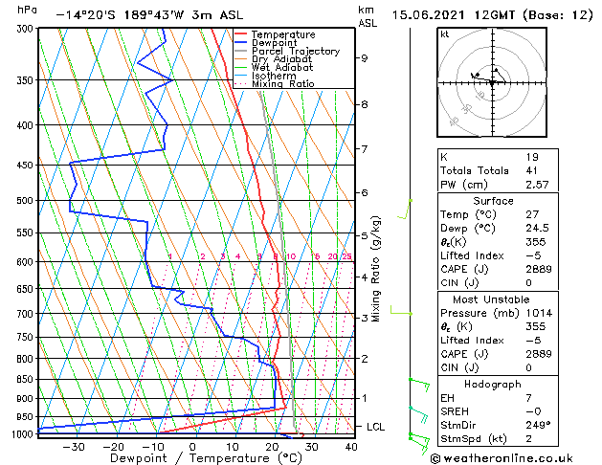The height and width of the screenshot is (465, 602).
Task: Click the wind barb near 700 hPa
Action: (401, 311)
